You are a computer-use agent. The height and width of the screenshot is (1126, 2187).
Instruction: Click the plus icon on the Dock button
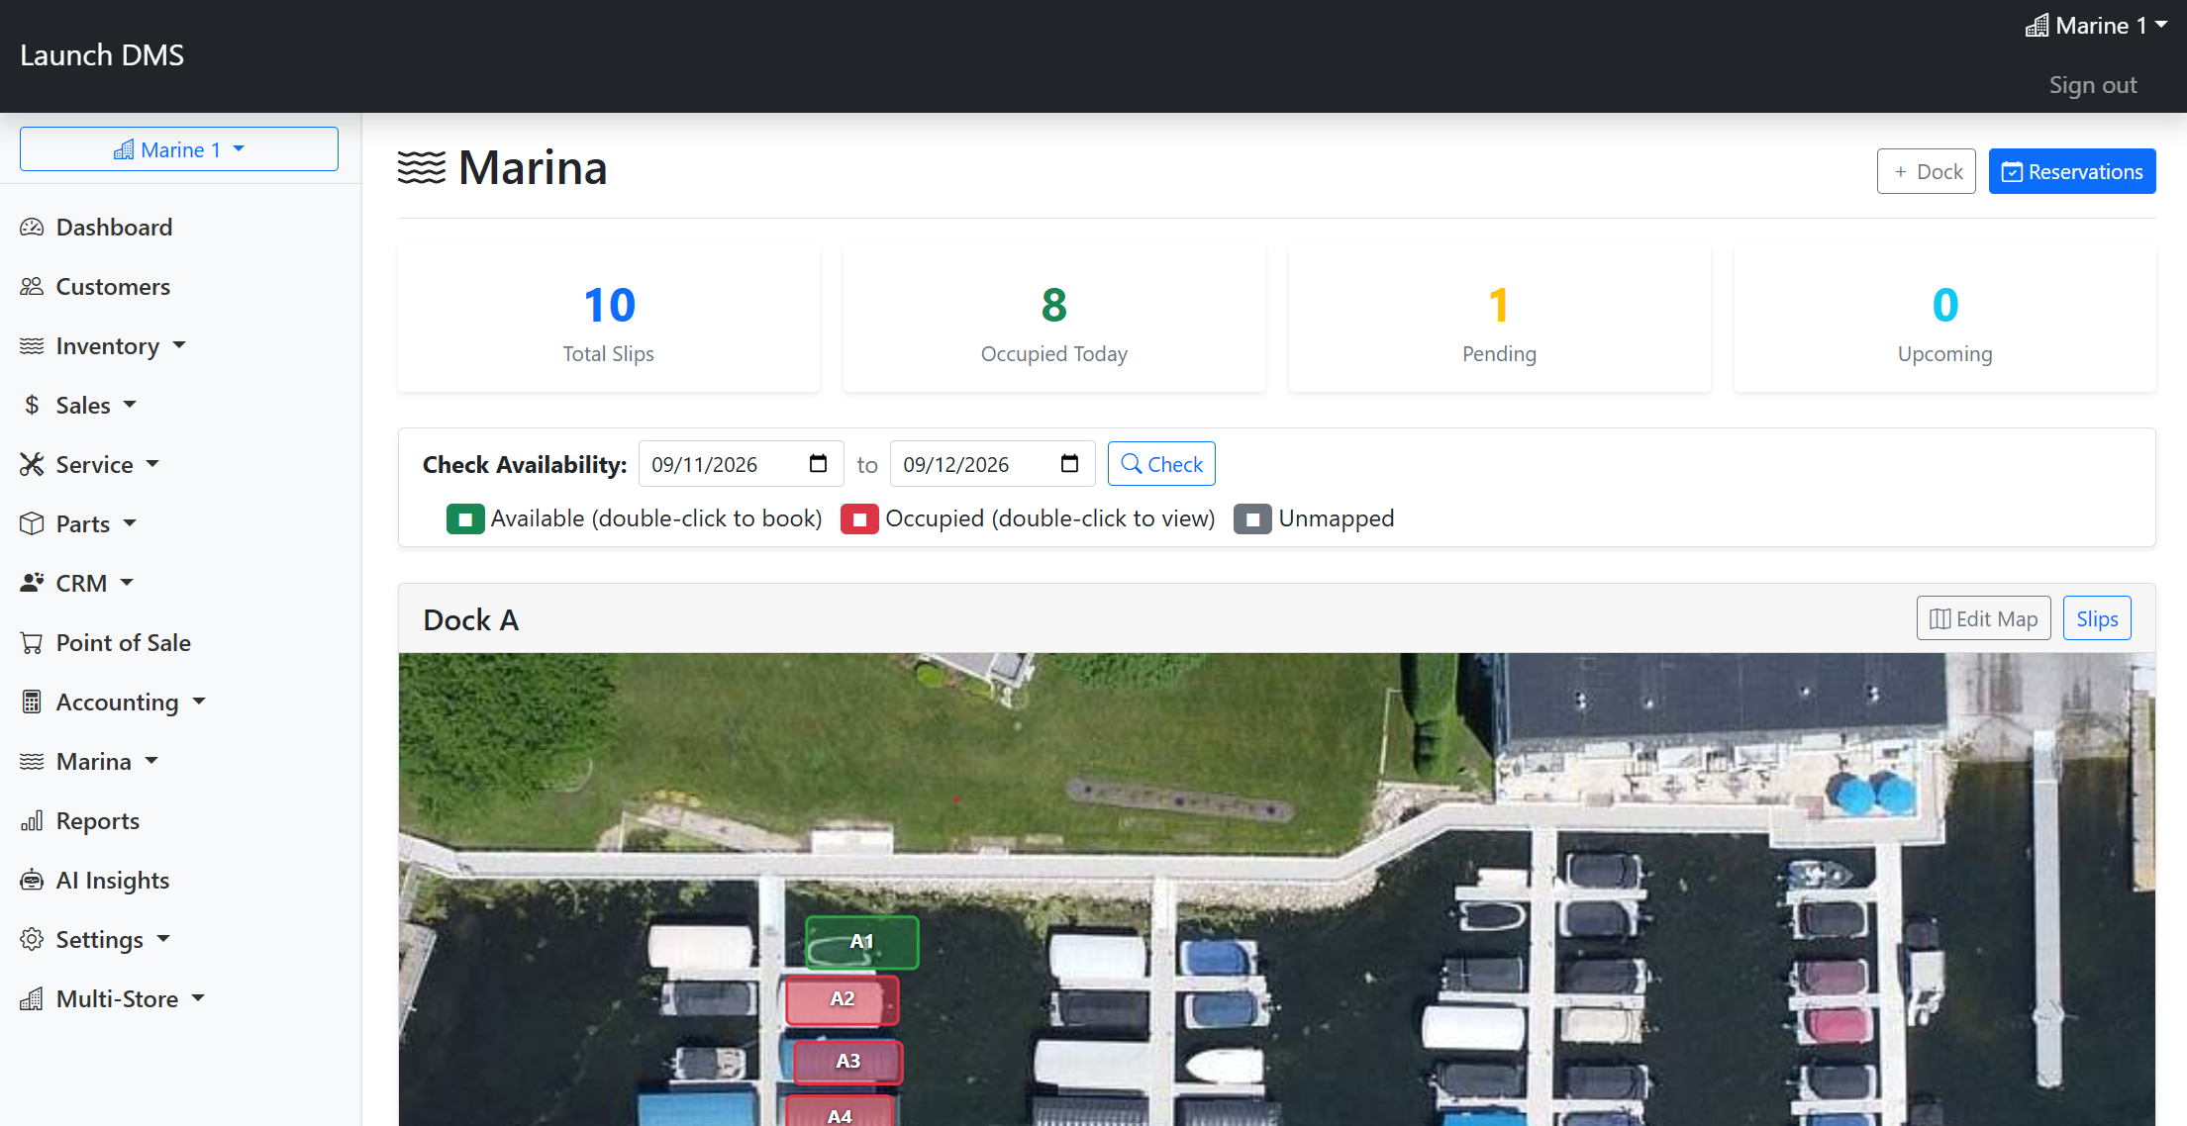coord(1901,172)
